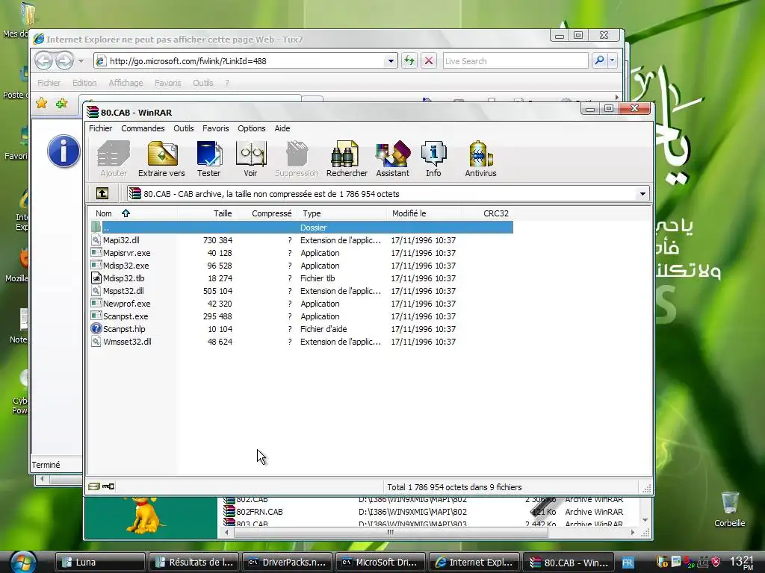The height and width of the screenshot is (573, 765).
Task: Select the Wmsset32.dll file row
Action: point(300,342)
